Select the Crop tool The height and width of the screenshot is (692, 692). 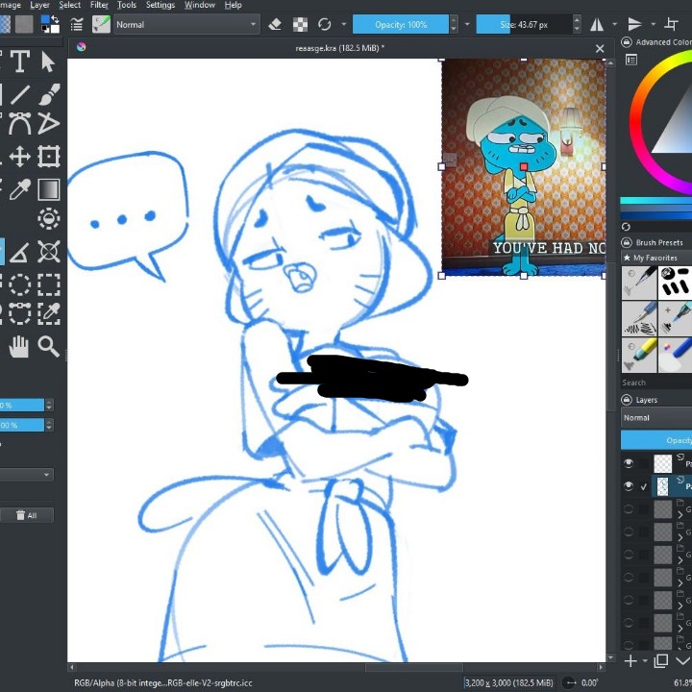pyautogui.click(x=49, y=157)
